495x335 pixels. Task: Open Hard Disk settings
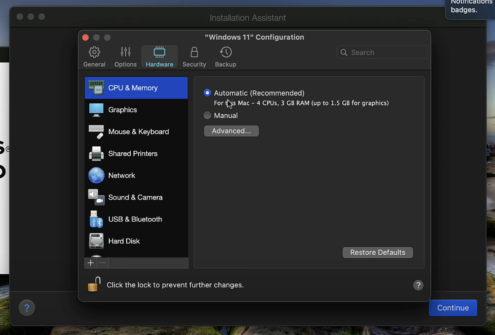tap(136, 241)
